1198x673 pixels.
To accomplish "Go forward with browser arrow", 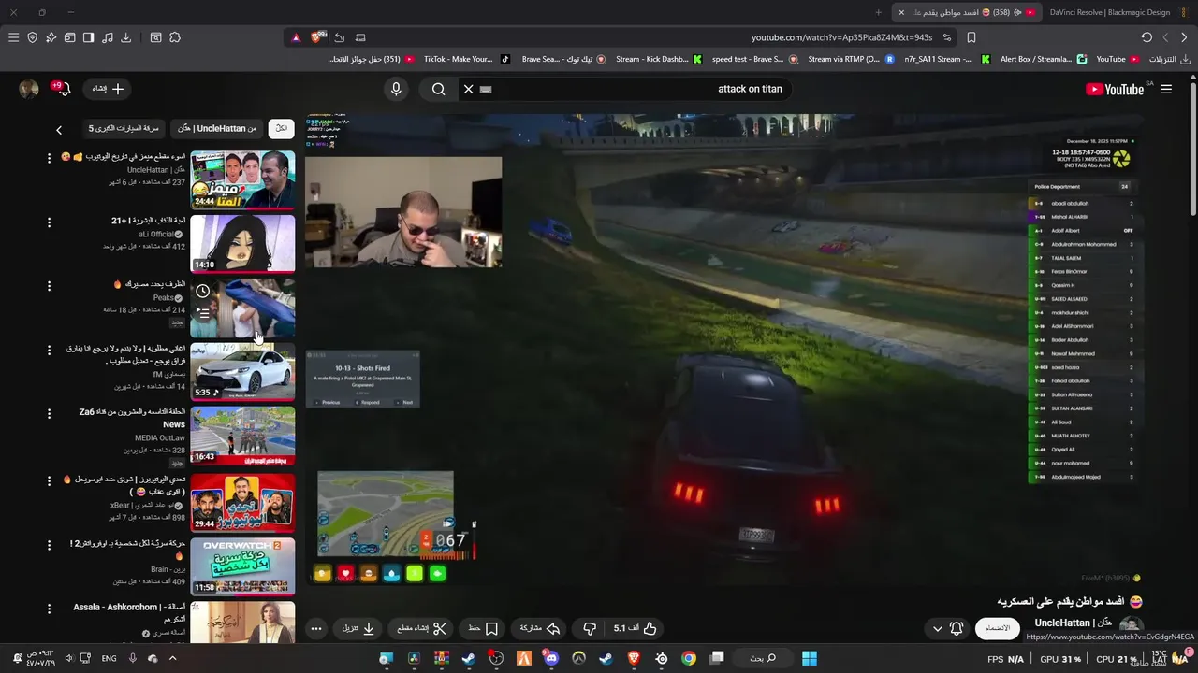I will [x=1165, y=37].
